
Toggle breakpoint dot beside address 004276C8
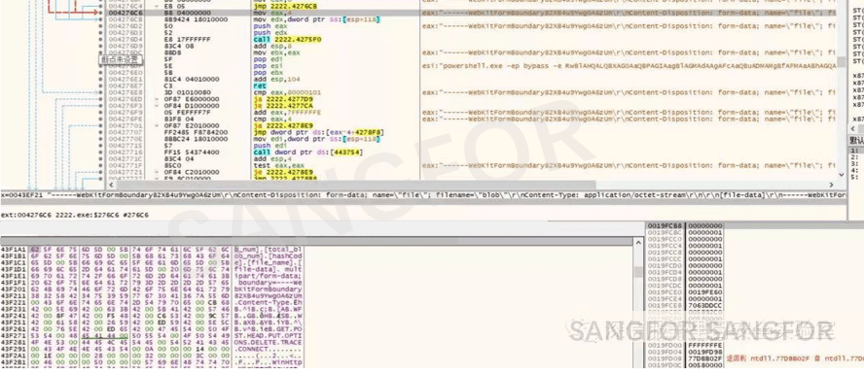click(x=100, y=19)
